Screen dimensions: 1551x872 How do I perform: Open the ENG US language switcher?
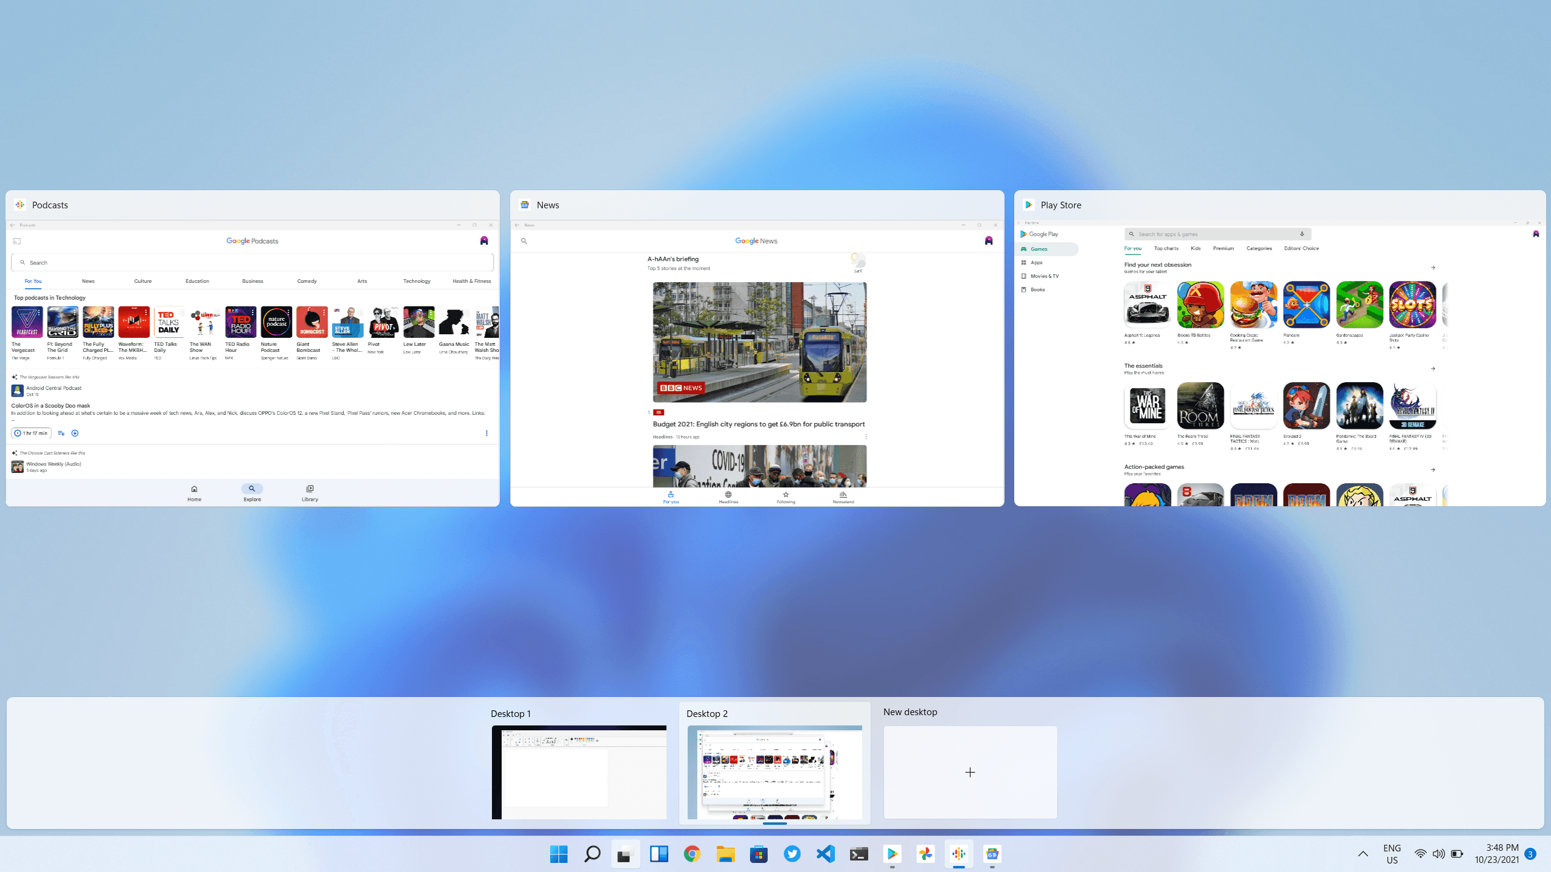click(1392, 854)
